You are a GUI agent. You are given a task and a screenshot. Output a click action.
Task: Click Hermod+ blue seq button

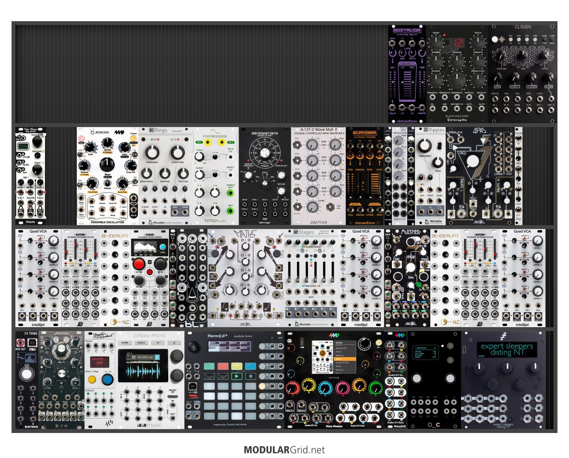(x=250, y=366)
